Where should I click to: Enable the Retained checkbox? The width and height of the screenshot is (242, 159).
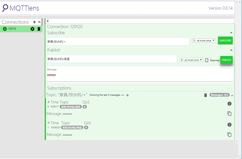point(207,60)
